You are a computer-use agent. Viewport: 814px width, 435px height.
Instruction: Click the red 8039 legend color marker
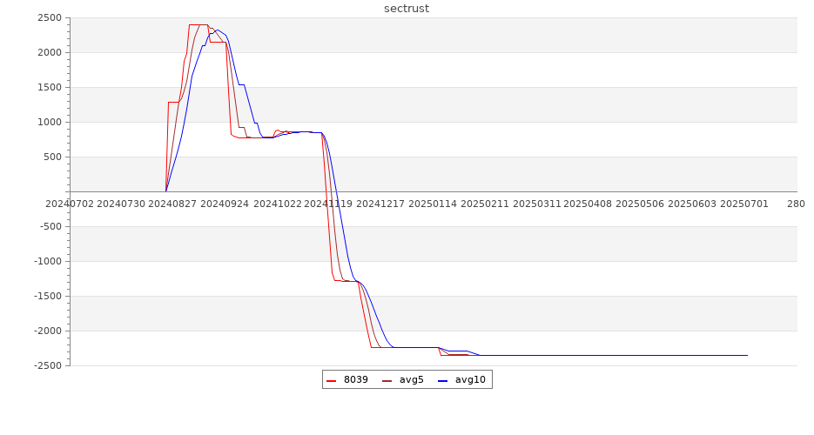click(x=331, y=381)
